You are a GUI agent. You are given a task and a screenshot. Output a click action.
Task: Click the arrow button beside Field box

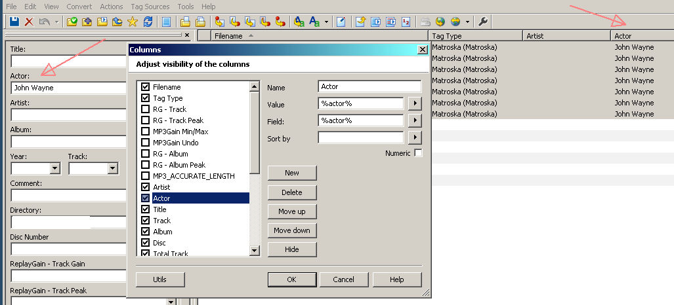tap(415, 120)
